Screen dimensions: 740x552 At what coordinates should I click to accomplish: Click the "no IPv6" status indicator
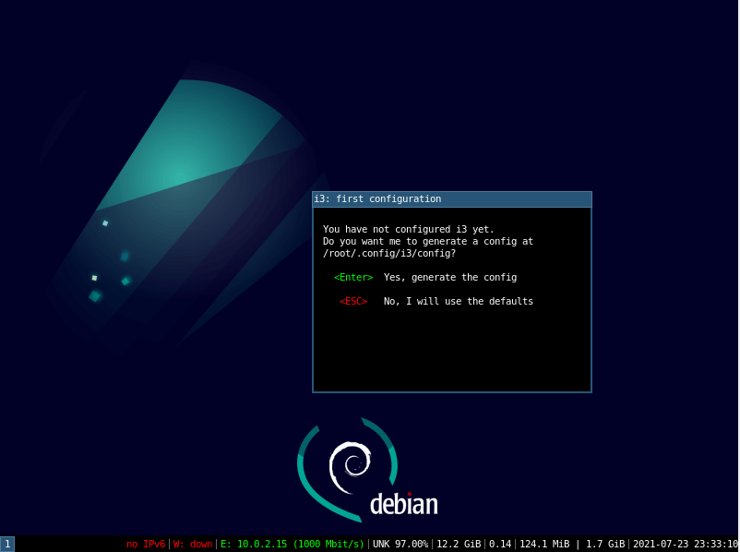(x=146, y=544)
